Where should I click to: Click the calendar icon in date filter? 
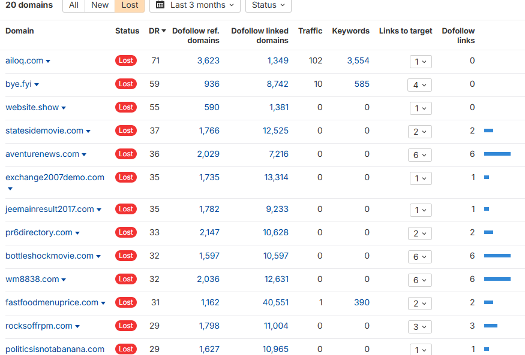(x=160, y=5)
